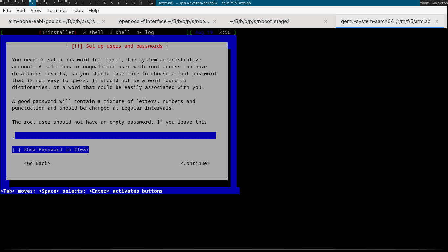Close the boot_stage2 terminal tab
This screenshot has height=252, width=448.
326,21
